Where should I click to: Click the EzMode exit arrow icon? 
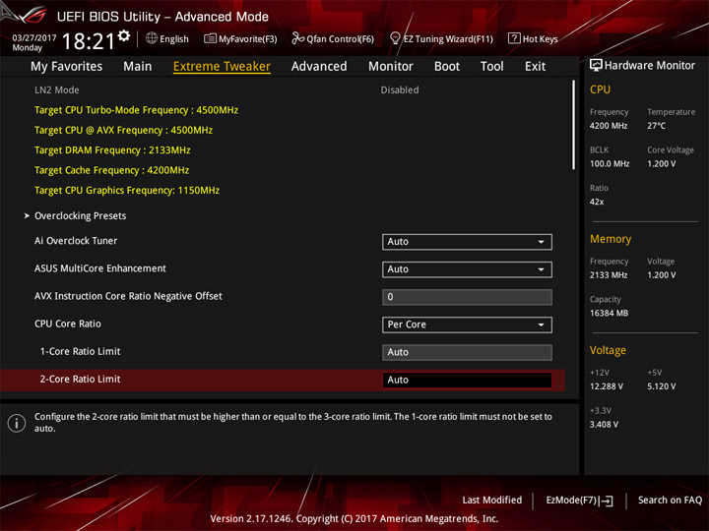607,501
